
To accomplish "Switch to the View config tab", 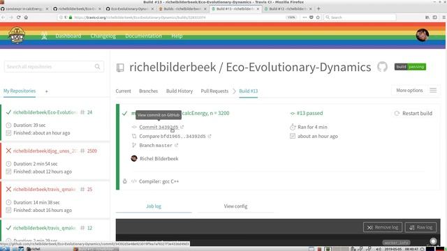I will [x=235, y=206].
